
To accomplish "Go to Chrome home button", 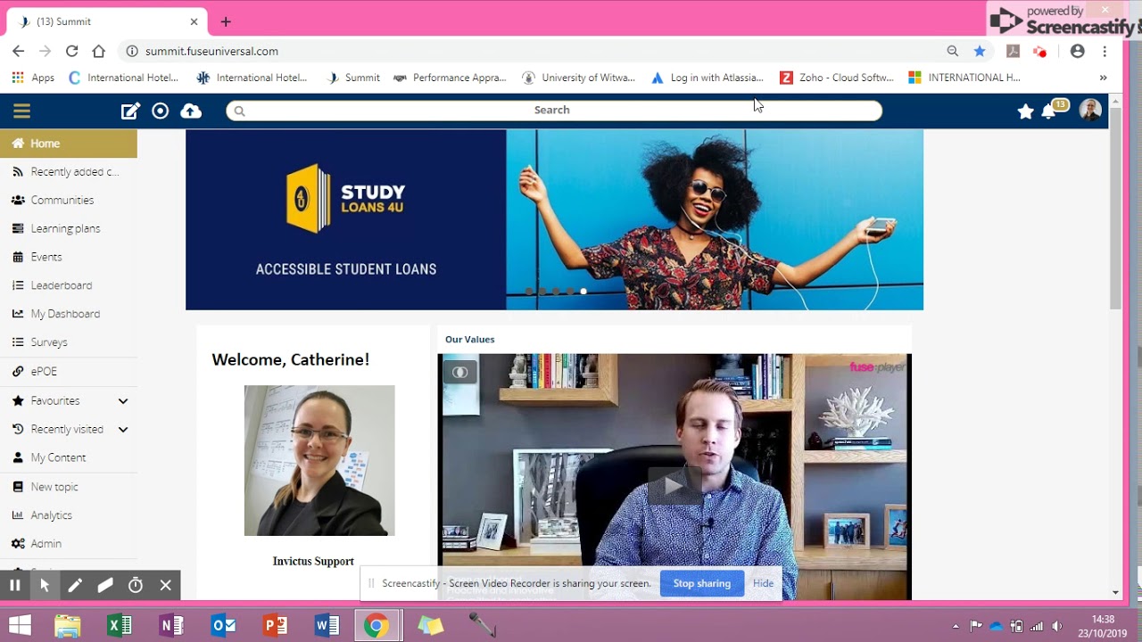I will pyautogui.click(x=98, y=51).
